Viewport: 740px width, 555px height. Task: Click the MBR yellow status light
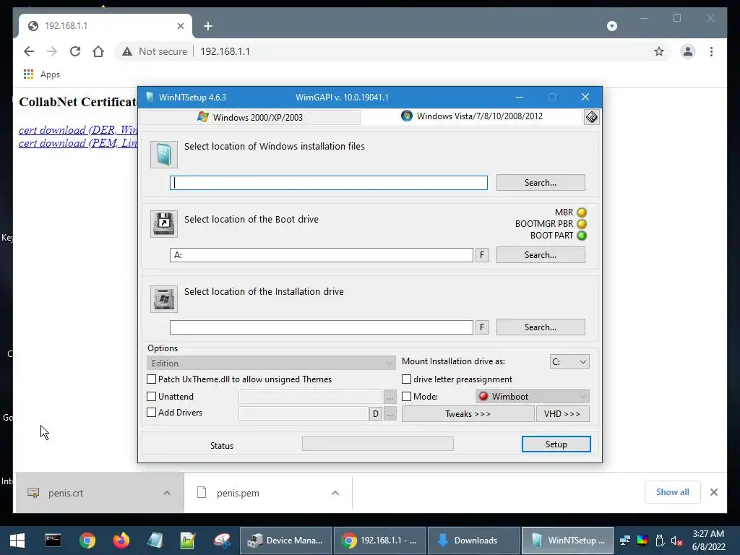click(582, 212)
